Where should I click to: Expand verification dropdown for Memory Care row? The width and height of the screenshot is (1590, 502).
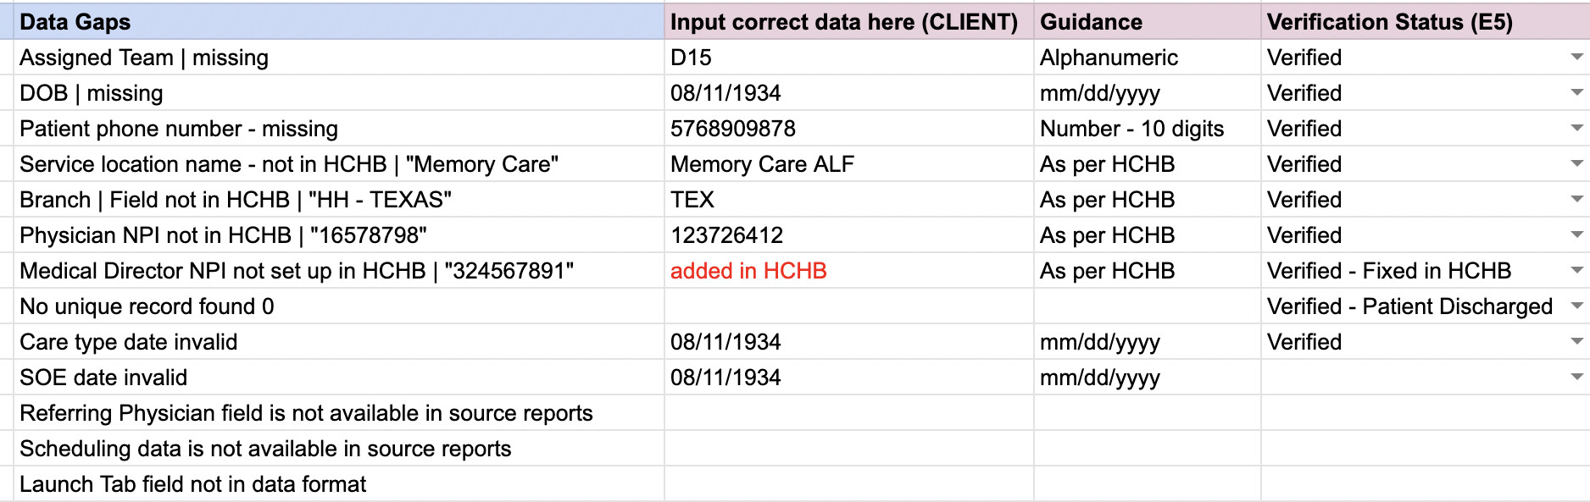click(1576, 164)
